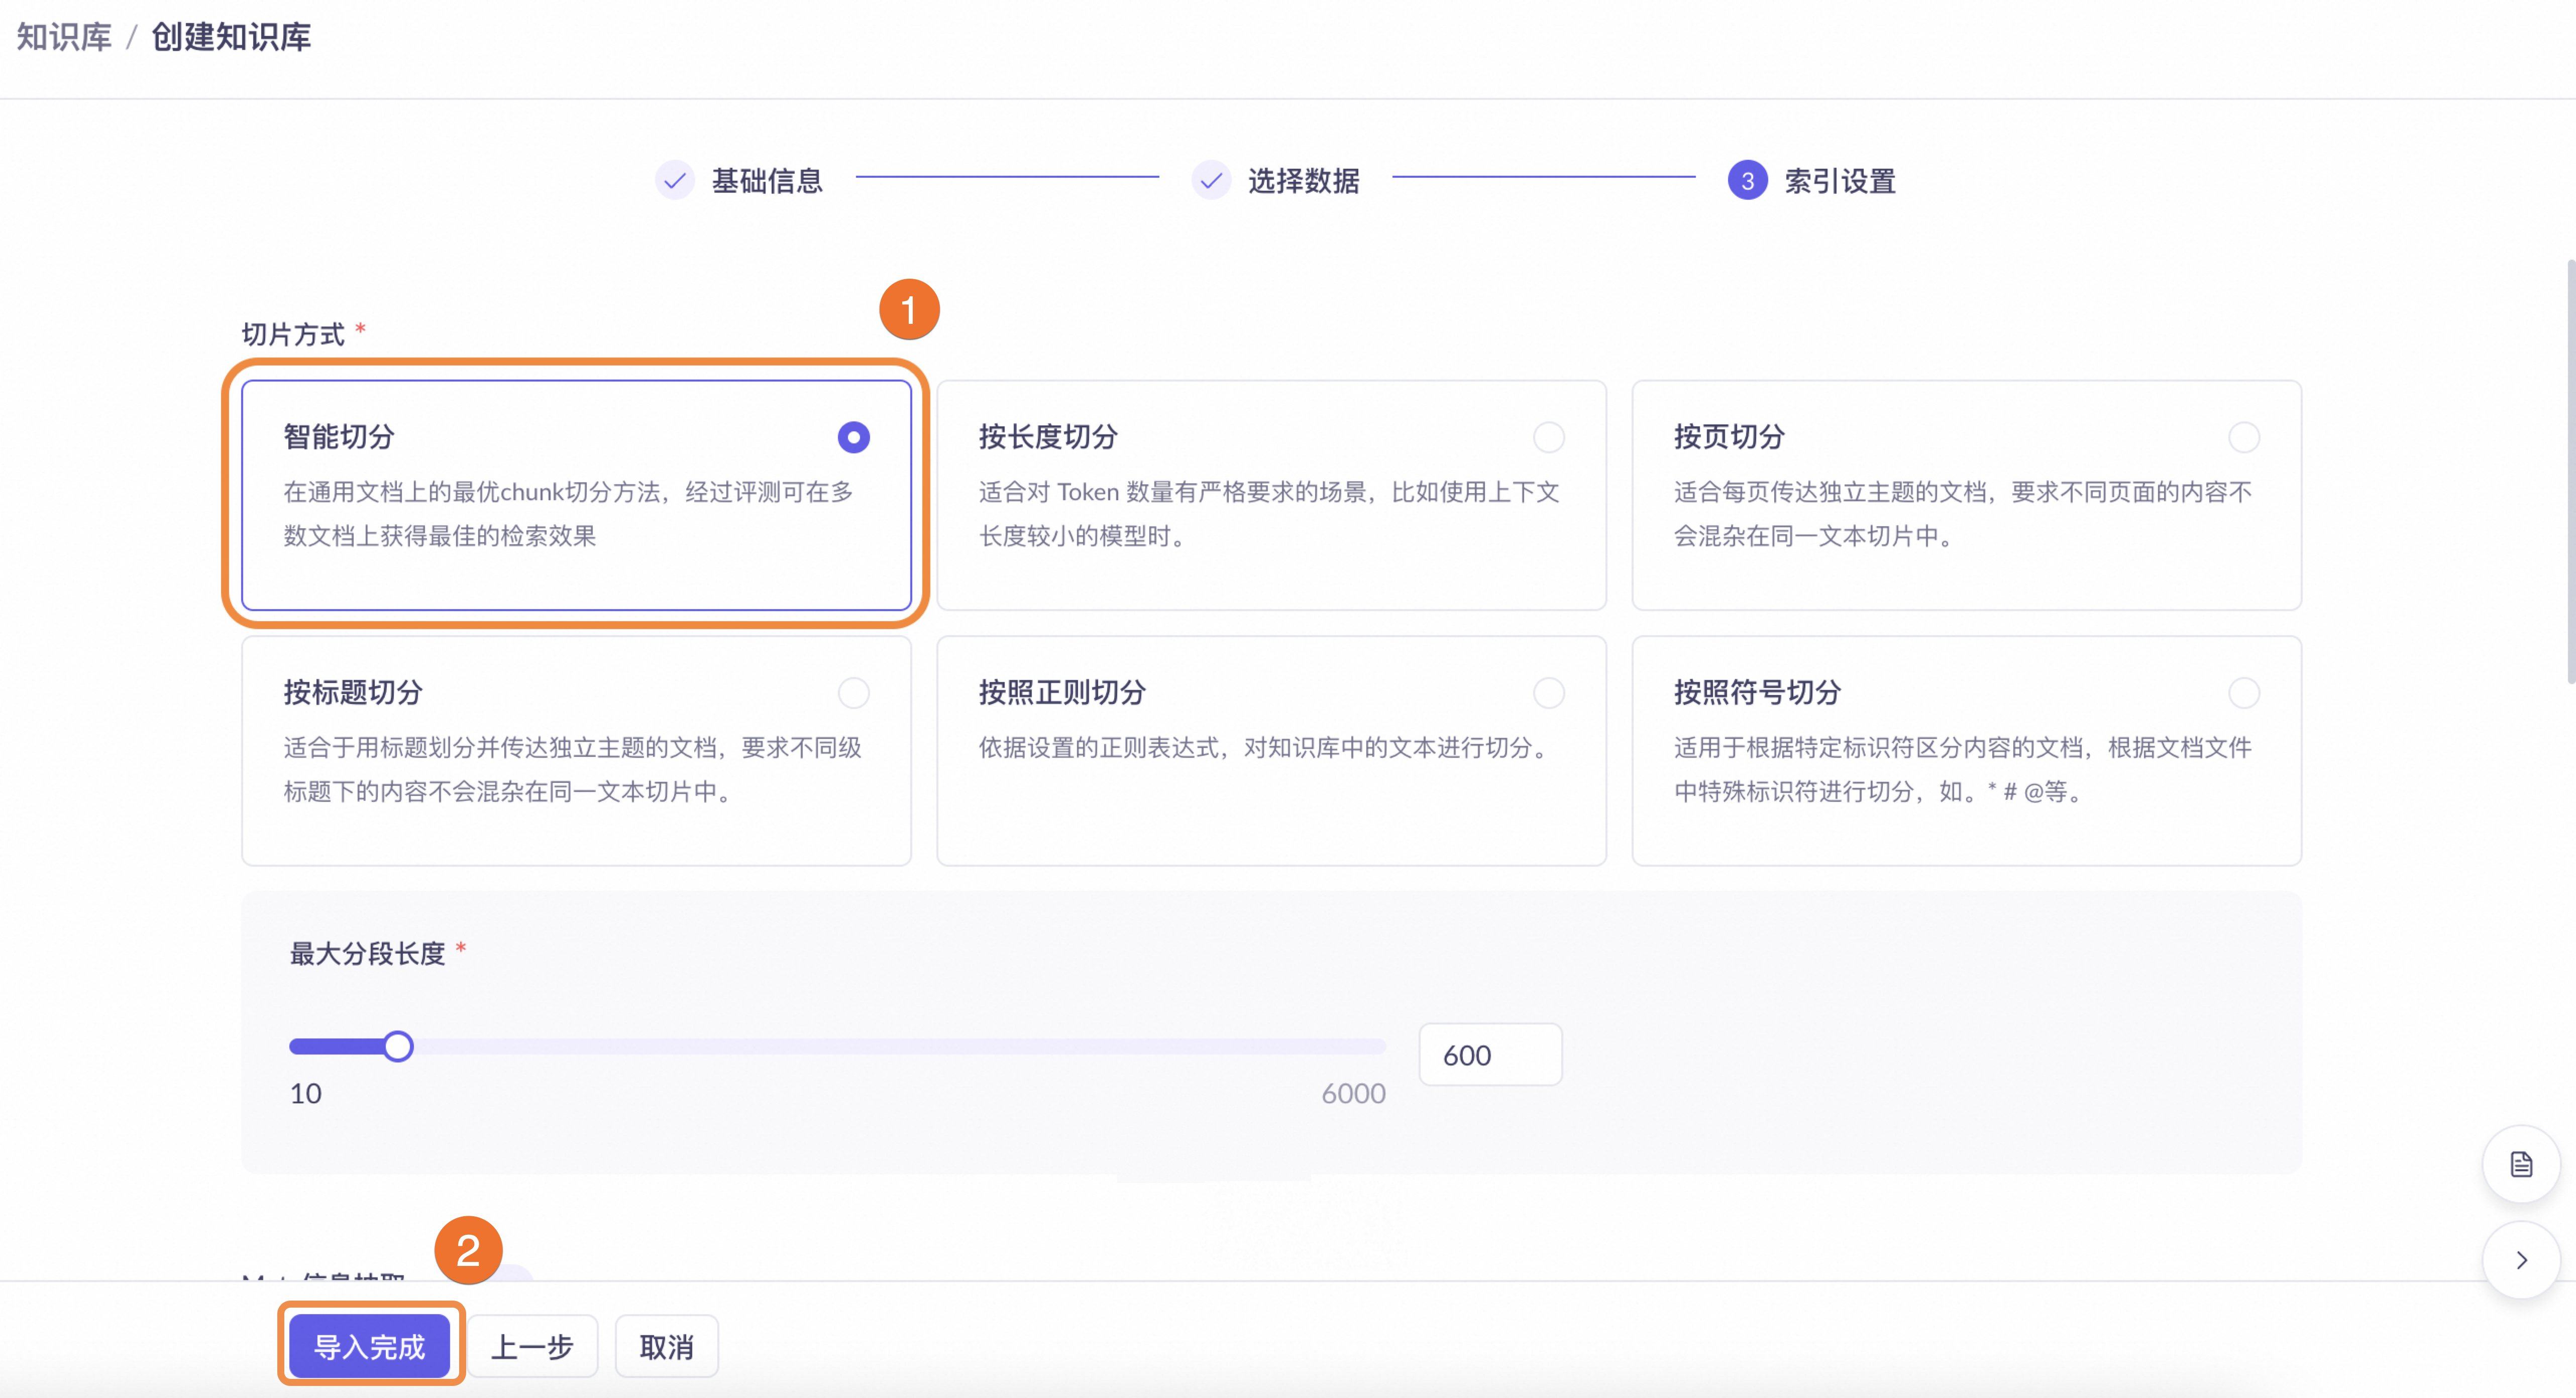Click the 选择数据 step label

(x=1303, y=181)
